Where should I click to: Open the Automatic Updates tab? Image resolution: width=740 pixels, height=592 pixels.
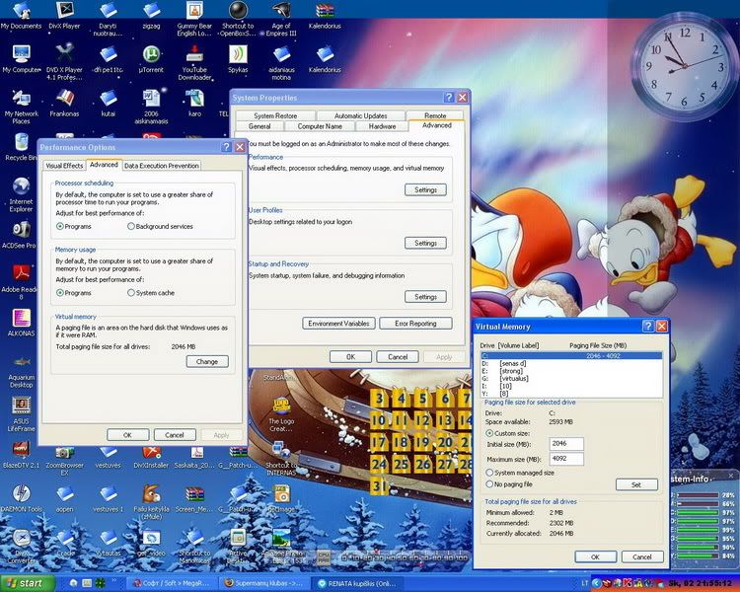360,115
